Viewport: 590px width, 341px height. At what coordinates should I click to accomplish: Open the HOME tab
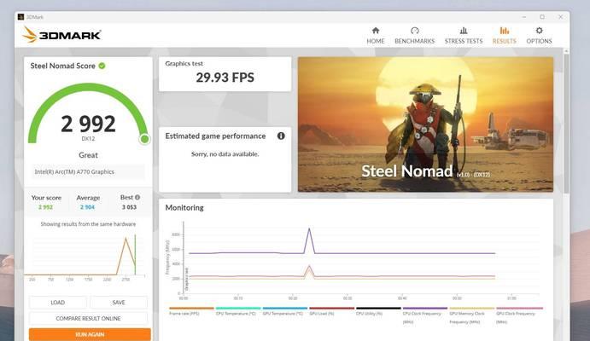[376, 36]
